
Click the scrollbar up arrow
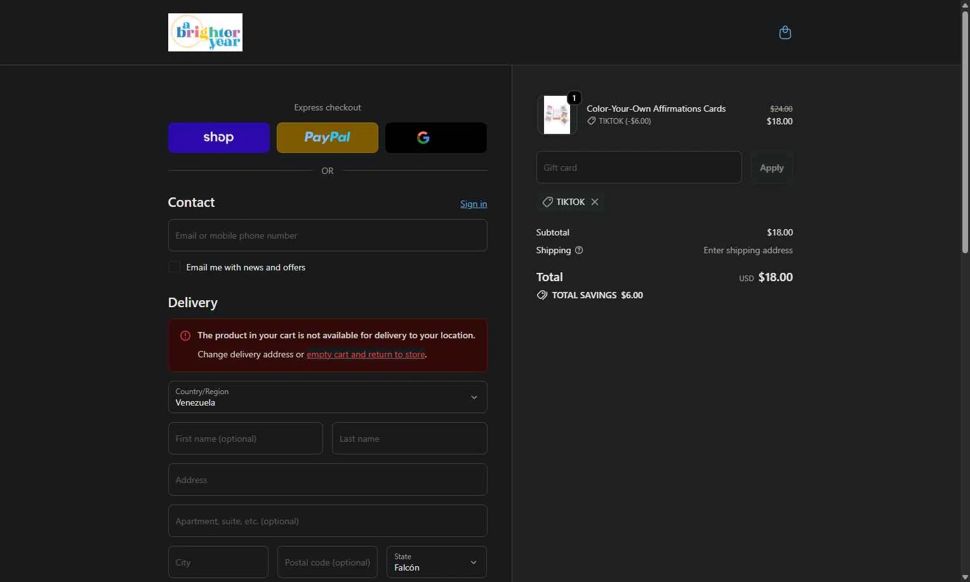tap(965, 5)
